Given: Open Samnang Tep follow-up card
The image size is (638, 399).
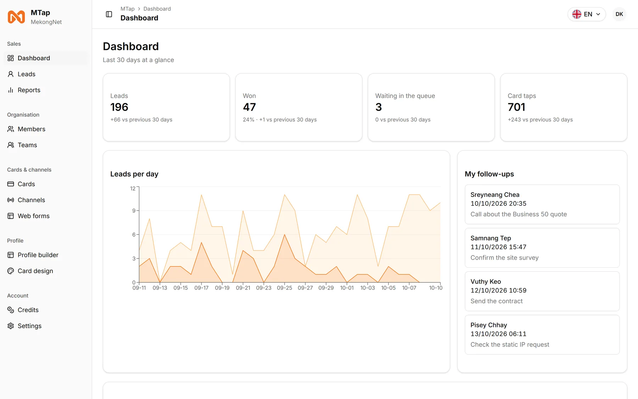Looking at the screenshot, I should [542, 248].
